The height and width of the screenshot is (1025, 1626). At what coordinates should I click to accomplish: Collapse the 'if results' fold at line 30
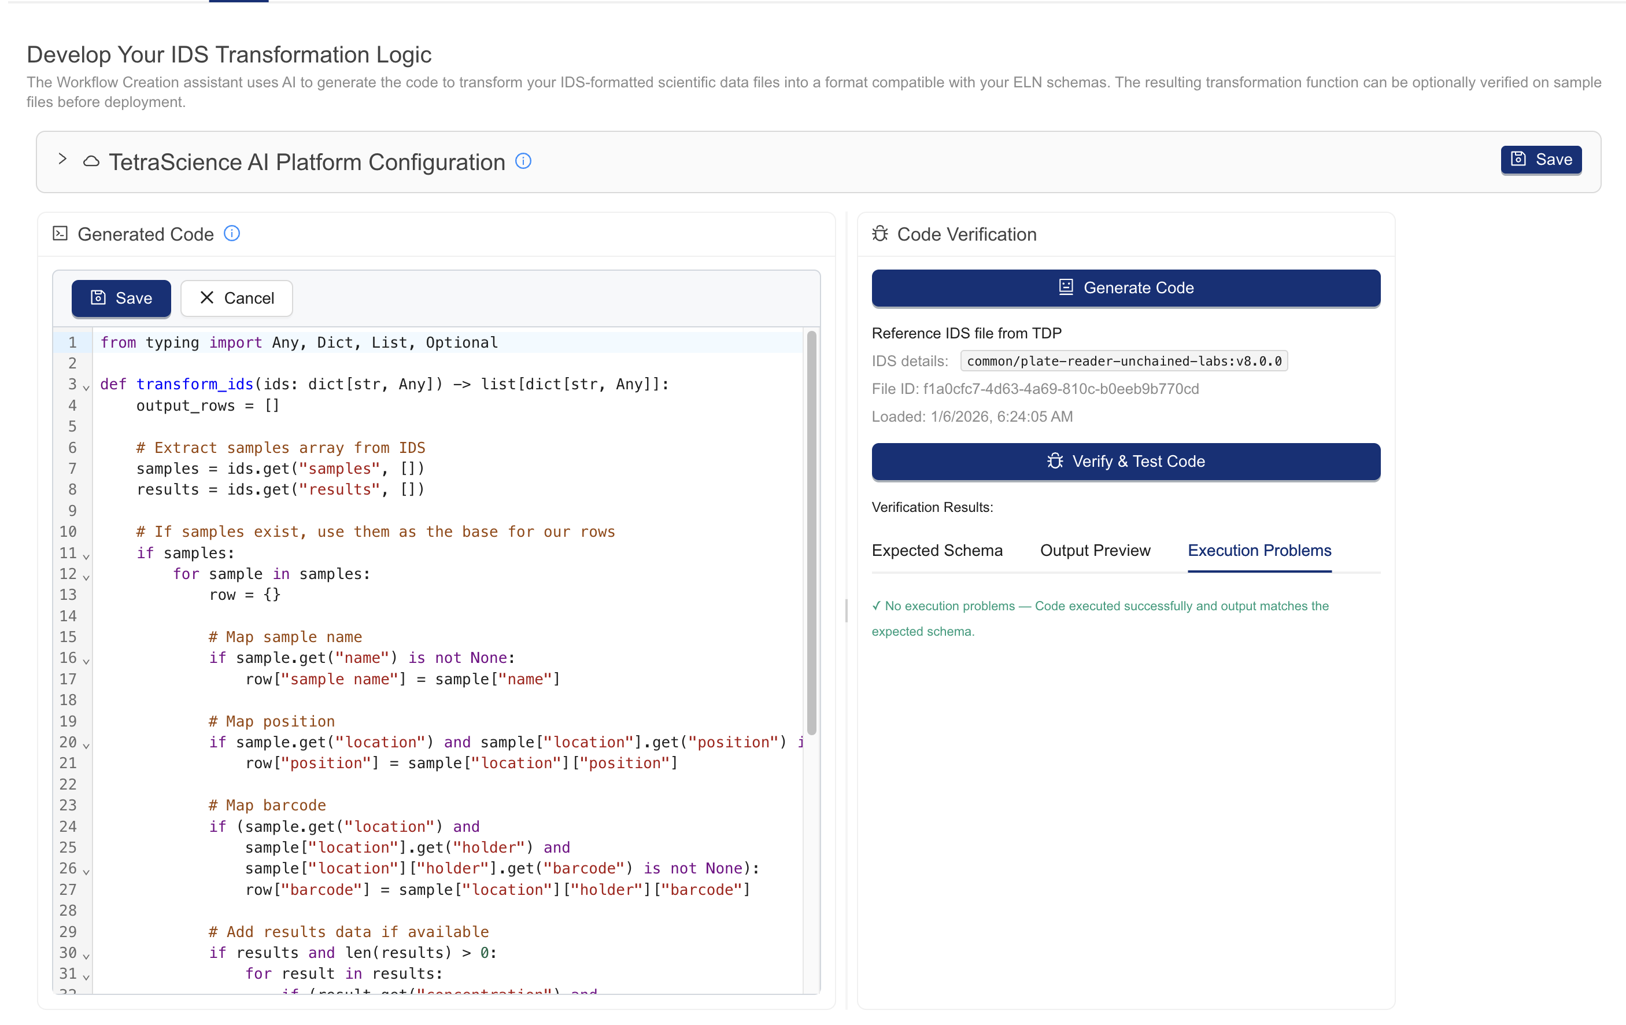[x=86, y=956]
